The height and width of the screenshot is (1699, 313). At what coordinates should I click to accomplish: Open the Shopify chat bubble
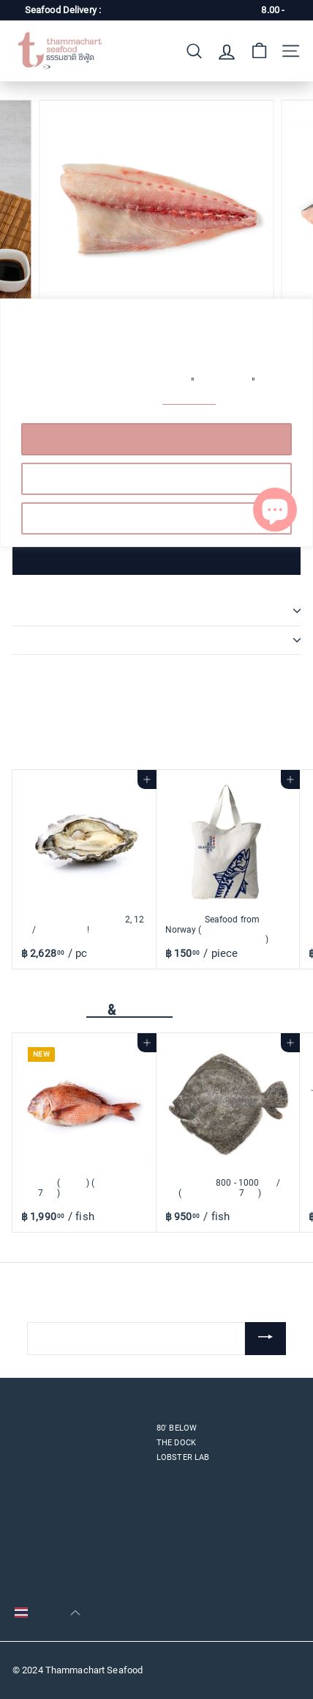pyautogui.click(x=275, y=509)
